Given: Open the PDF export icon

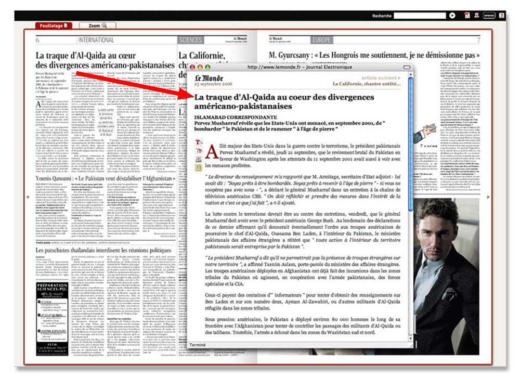Looking at the screenshot, I should coord(466,16).
